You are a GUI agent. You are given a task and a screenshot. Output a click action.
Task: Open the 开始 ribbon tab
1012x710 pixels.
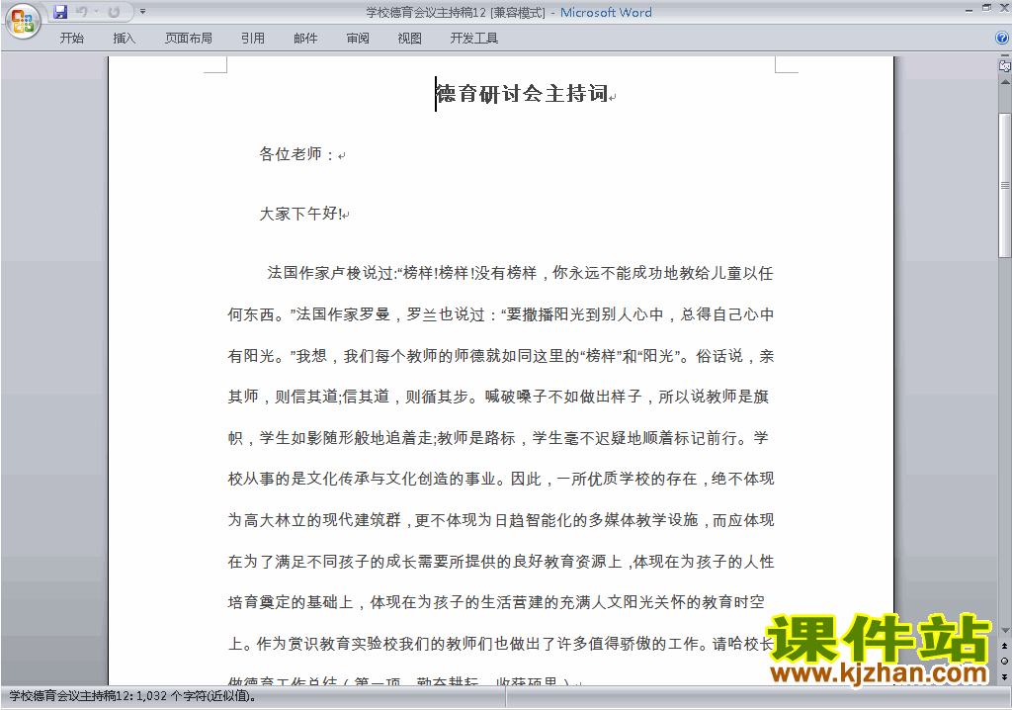point(71,39)
